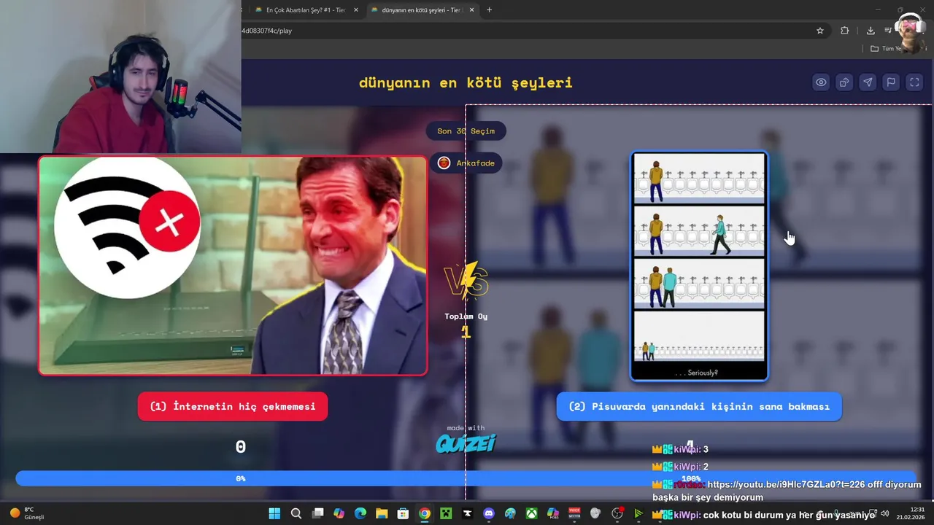The height and width of the screenshot is (525, 934).
Task: Launch Microsoft Edge from the taskbar
Action: pos(360,513)
